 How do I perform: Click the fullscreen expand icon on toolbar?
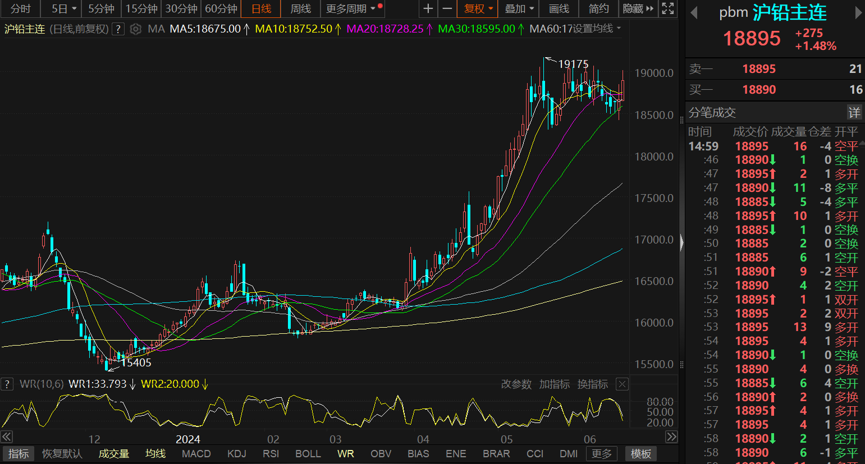(x=667, y=9)
